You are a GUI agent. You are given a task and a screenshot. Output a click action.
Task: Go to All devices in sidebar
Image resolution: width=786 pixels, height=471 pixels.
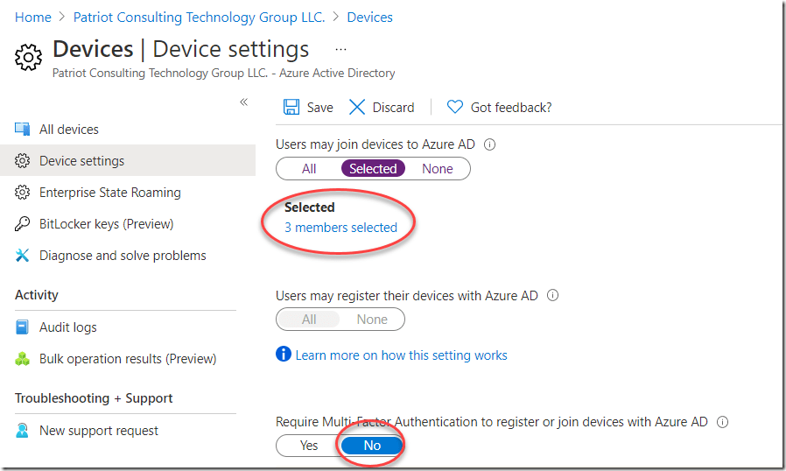coord(69,130)
